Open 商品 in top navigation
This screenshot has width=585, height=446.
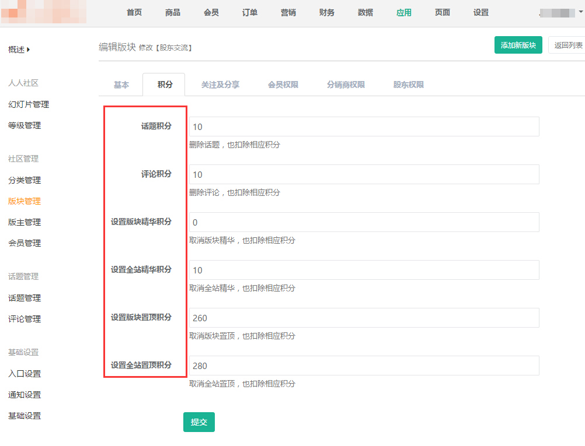[173, 12]
